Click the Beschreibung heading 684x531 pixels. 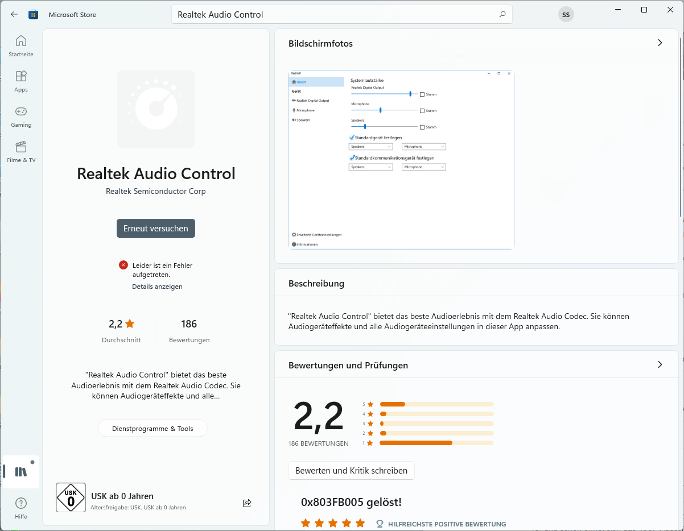(316, 284)
